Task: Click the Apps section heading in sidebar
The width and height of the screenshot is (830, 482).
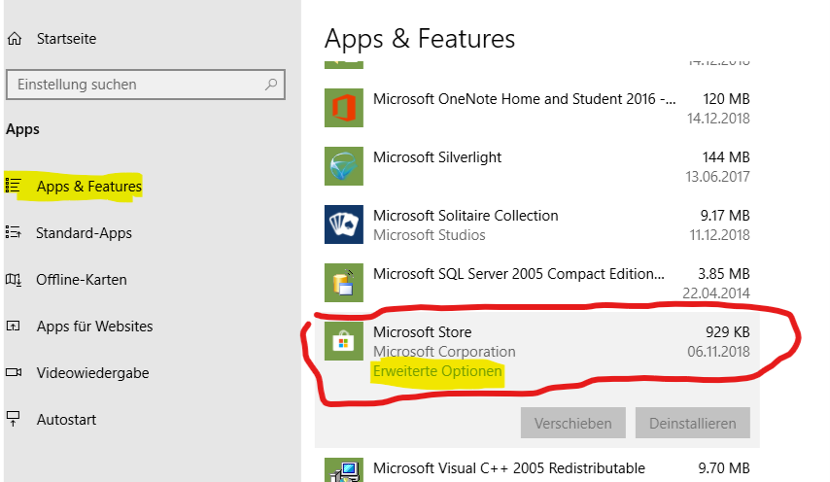Action: click(22, 129)
